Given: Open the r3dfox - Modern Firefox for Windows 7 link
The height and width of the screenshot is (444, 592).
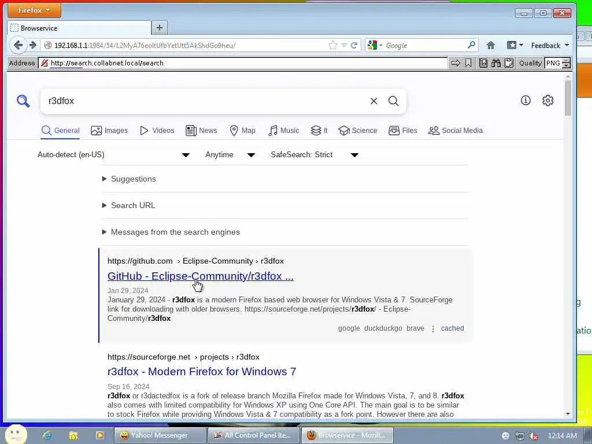Looking at the screenshot, I should coord(202,372).
